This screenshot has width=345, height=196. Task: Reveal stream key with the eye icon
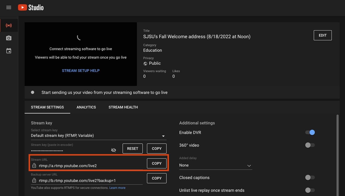pos(114,150)
